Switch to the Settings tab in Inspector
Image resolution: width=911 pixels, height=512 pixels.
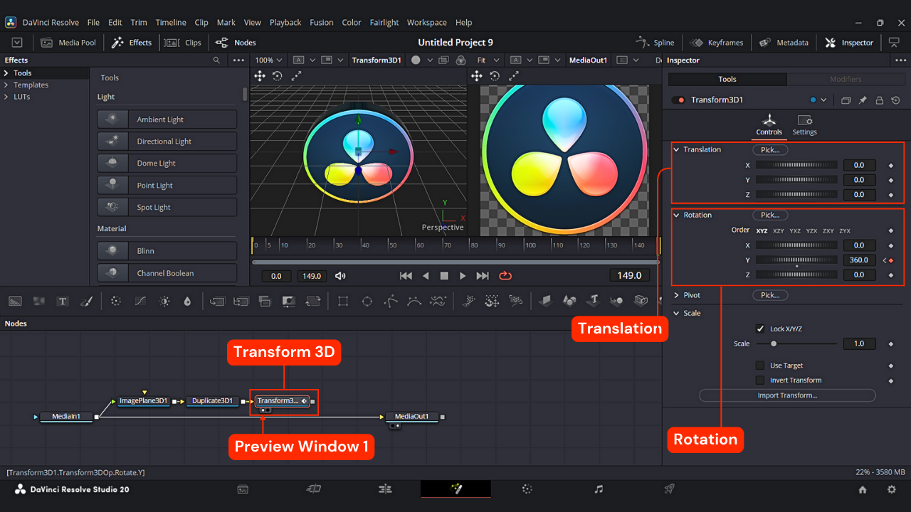click(805, 124)
